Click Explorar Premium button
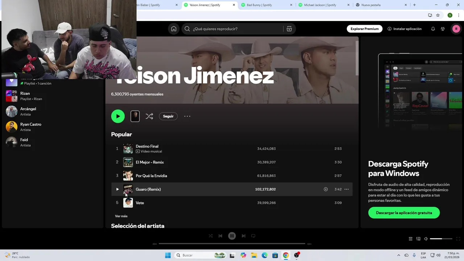 tap(364, 29)
